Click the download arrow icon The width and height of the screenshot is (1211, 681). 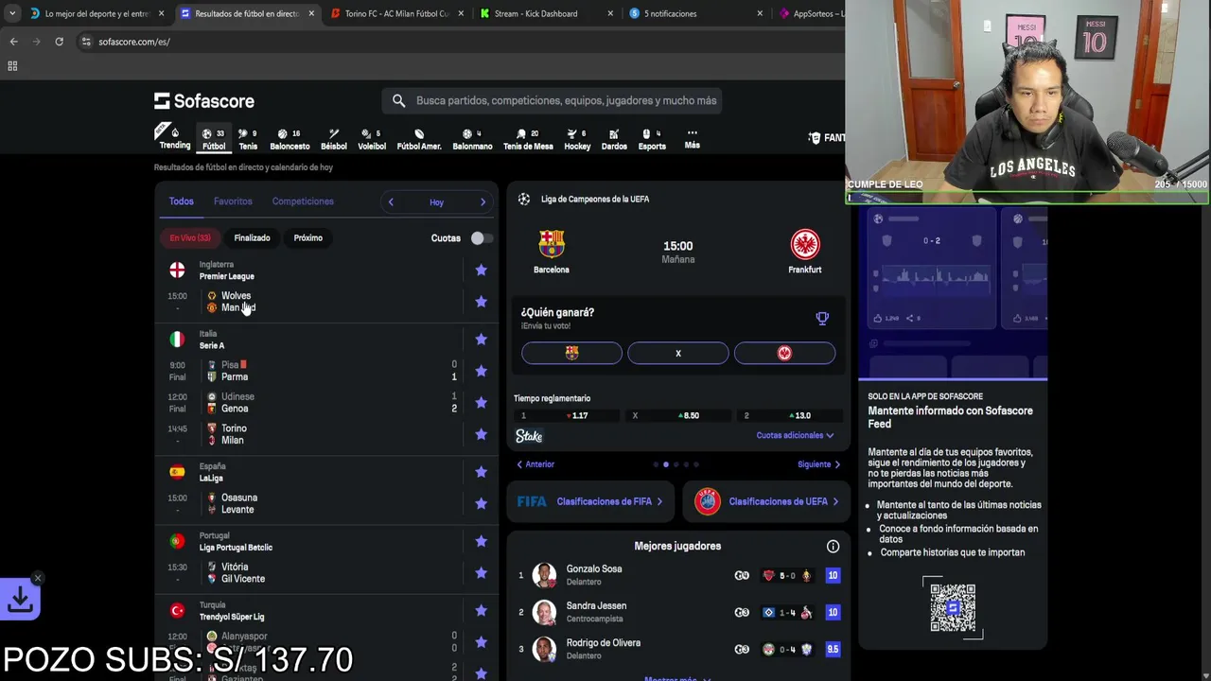20,599
